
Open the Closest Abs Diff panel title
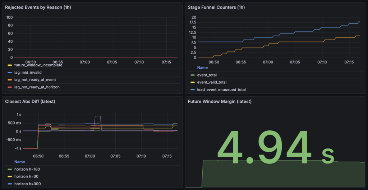pos(30,101)
